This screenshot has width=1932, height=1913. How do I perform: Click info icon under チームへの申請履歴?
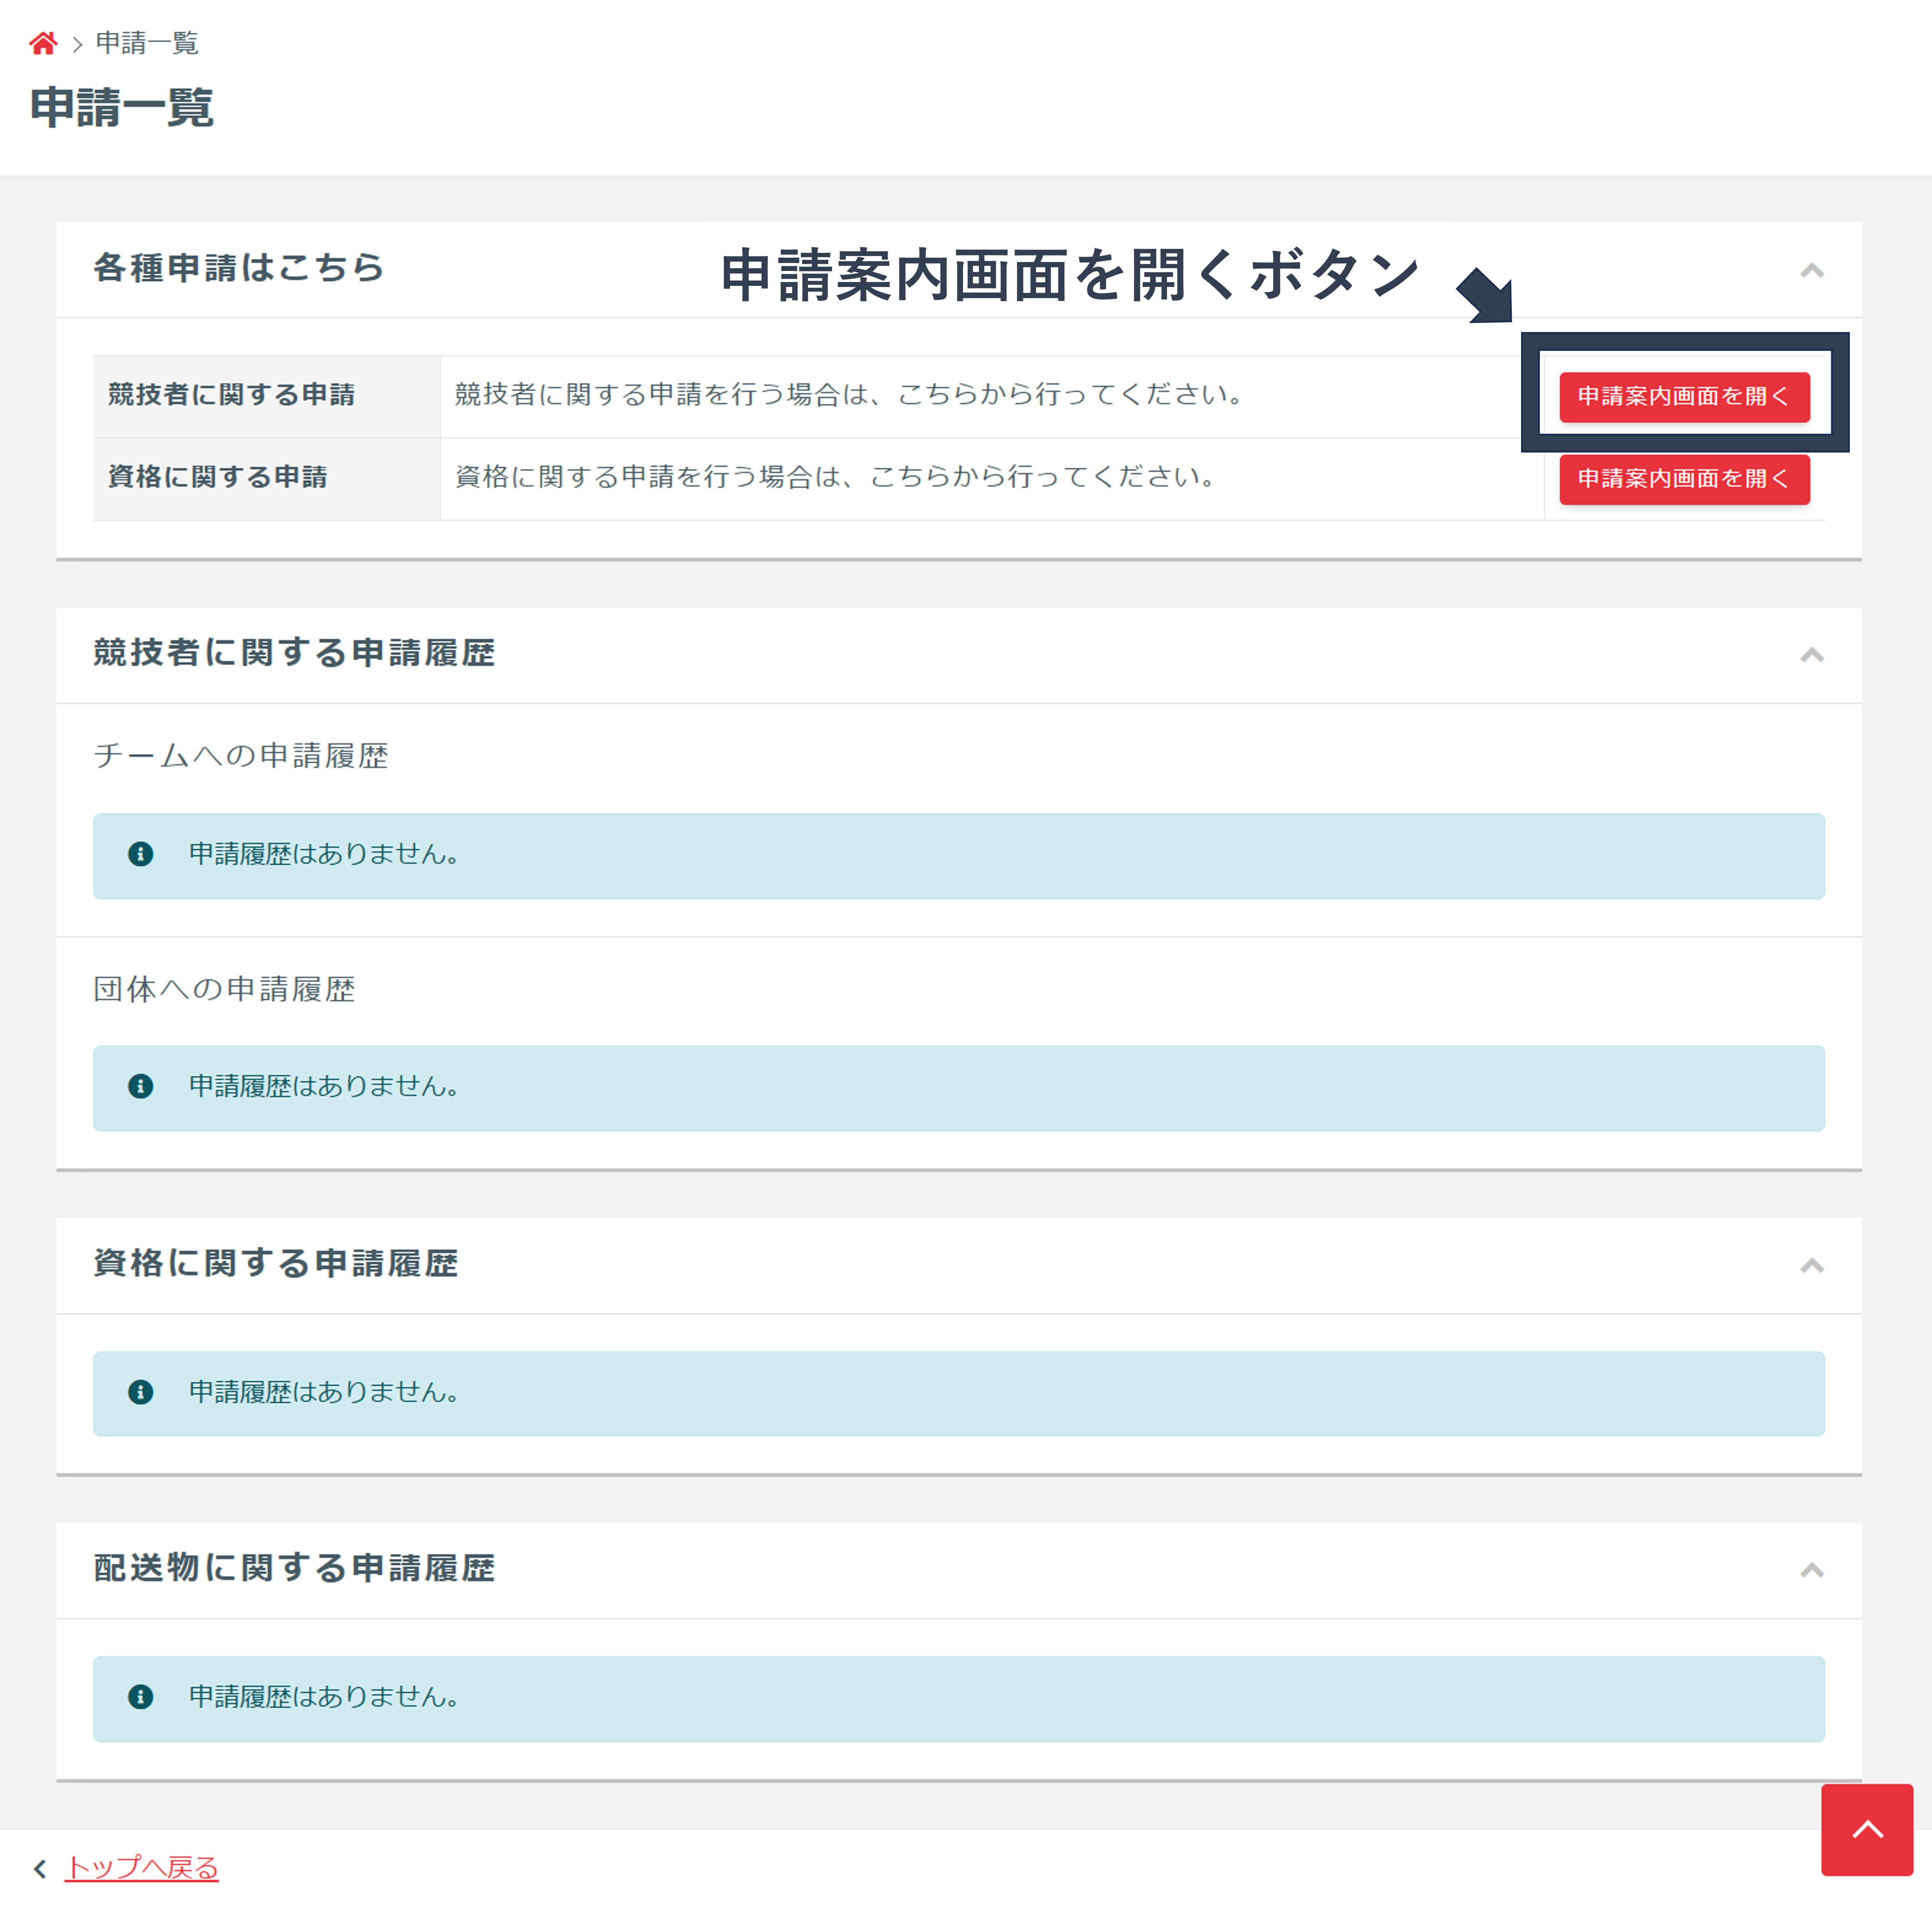141,854
